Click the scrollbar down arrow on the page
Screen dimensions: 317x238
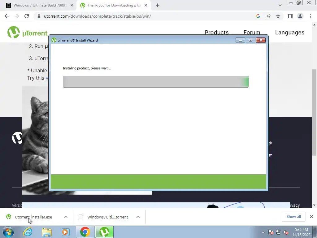point(314,205)
